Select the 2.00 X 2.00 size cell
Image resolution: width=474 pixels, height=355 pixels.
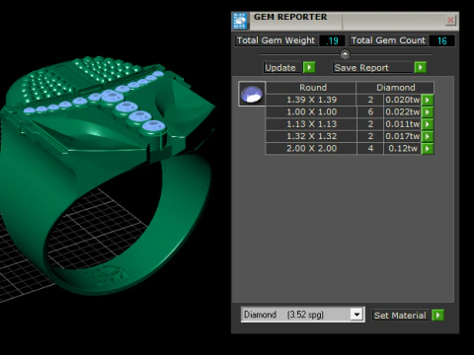tap(311, 149)
